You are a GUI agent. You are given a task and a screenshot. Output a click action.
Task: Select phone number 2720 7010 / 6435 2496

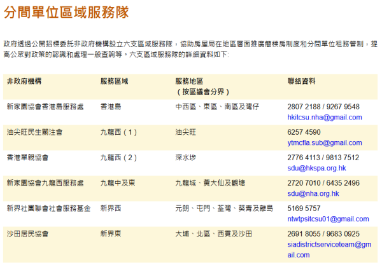(323, 183)
